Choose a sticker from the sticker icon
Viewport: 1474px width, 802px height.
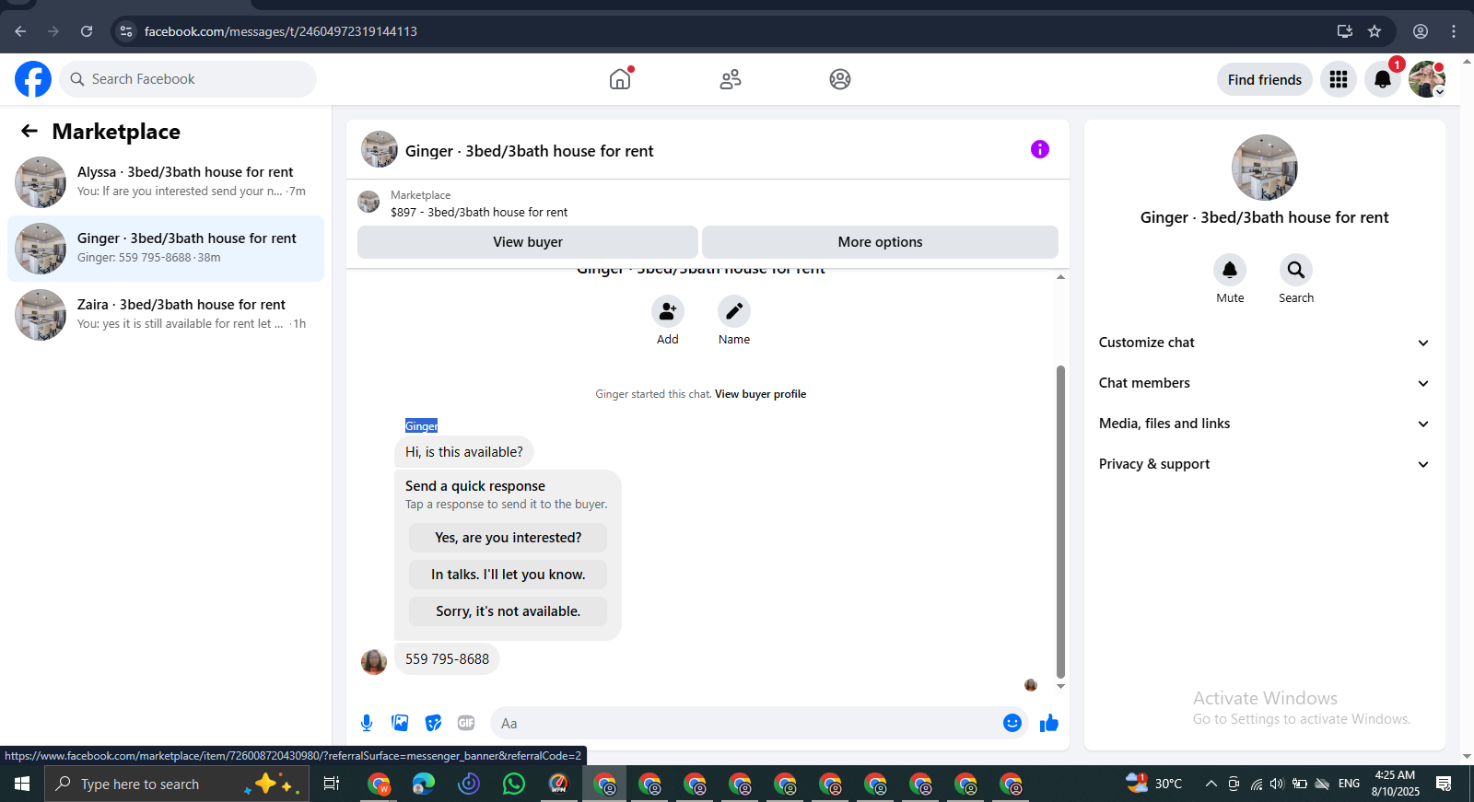tap(433, 723)
